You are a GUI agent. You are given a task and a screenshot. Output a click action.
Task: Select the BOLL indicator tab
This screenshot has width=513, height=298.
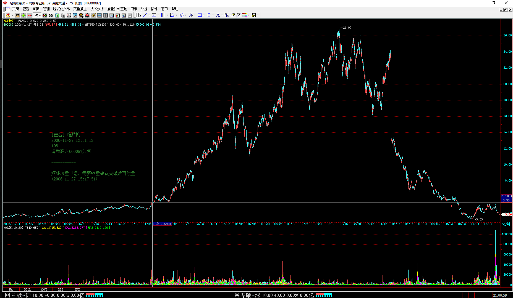pyautogui.click(x=27, y=289)
